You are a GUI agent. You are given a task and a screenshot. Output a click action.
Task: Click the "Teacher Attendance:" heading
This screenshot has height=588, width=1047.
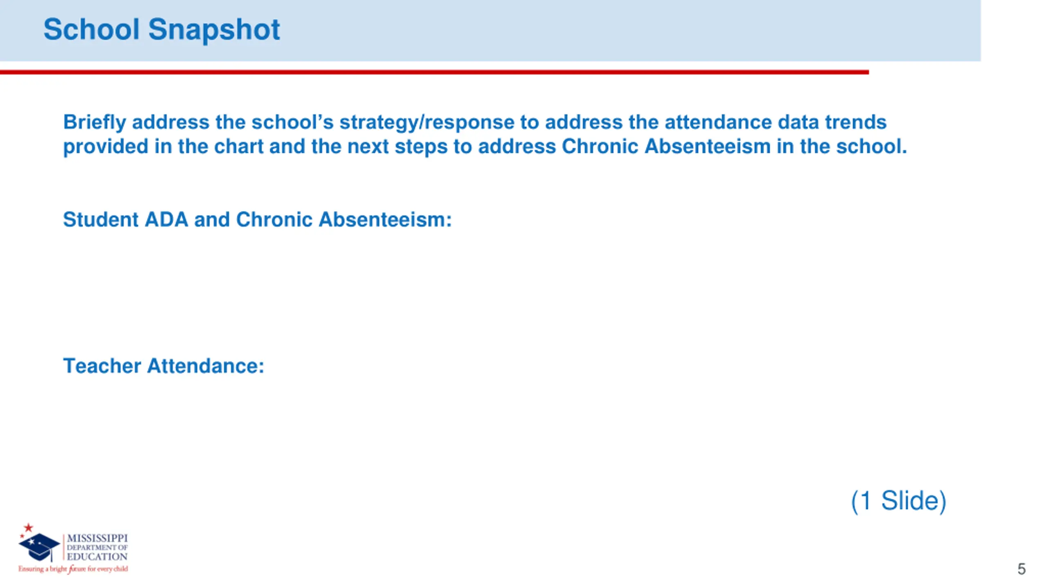coord(164,365)
